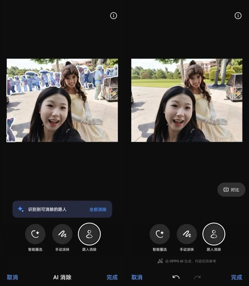
Task: Open info icon on left screen
Action: [x=113, y=16]
